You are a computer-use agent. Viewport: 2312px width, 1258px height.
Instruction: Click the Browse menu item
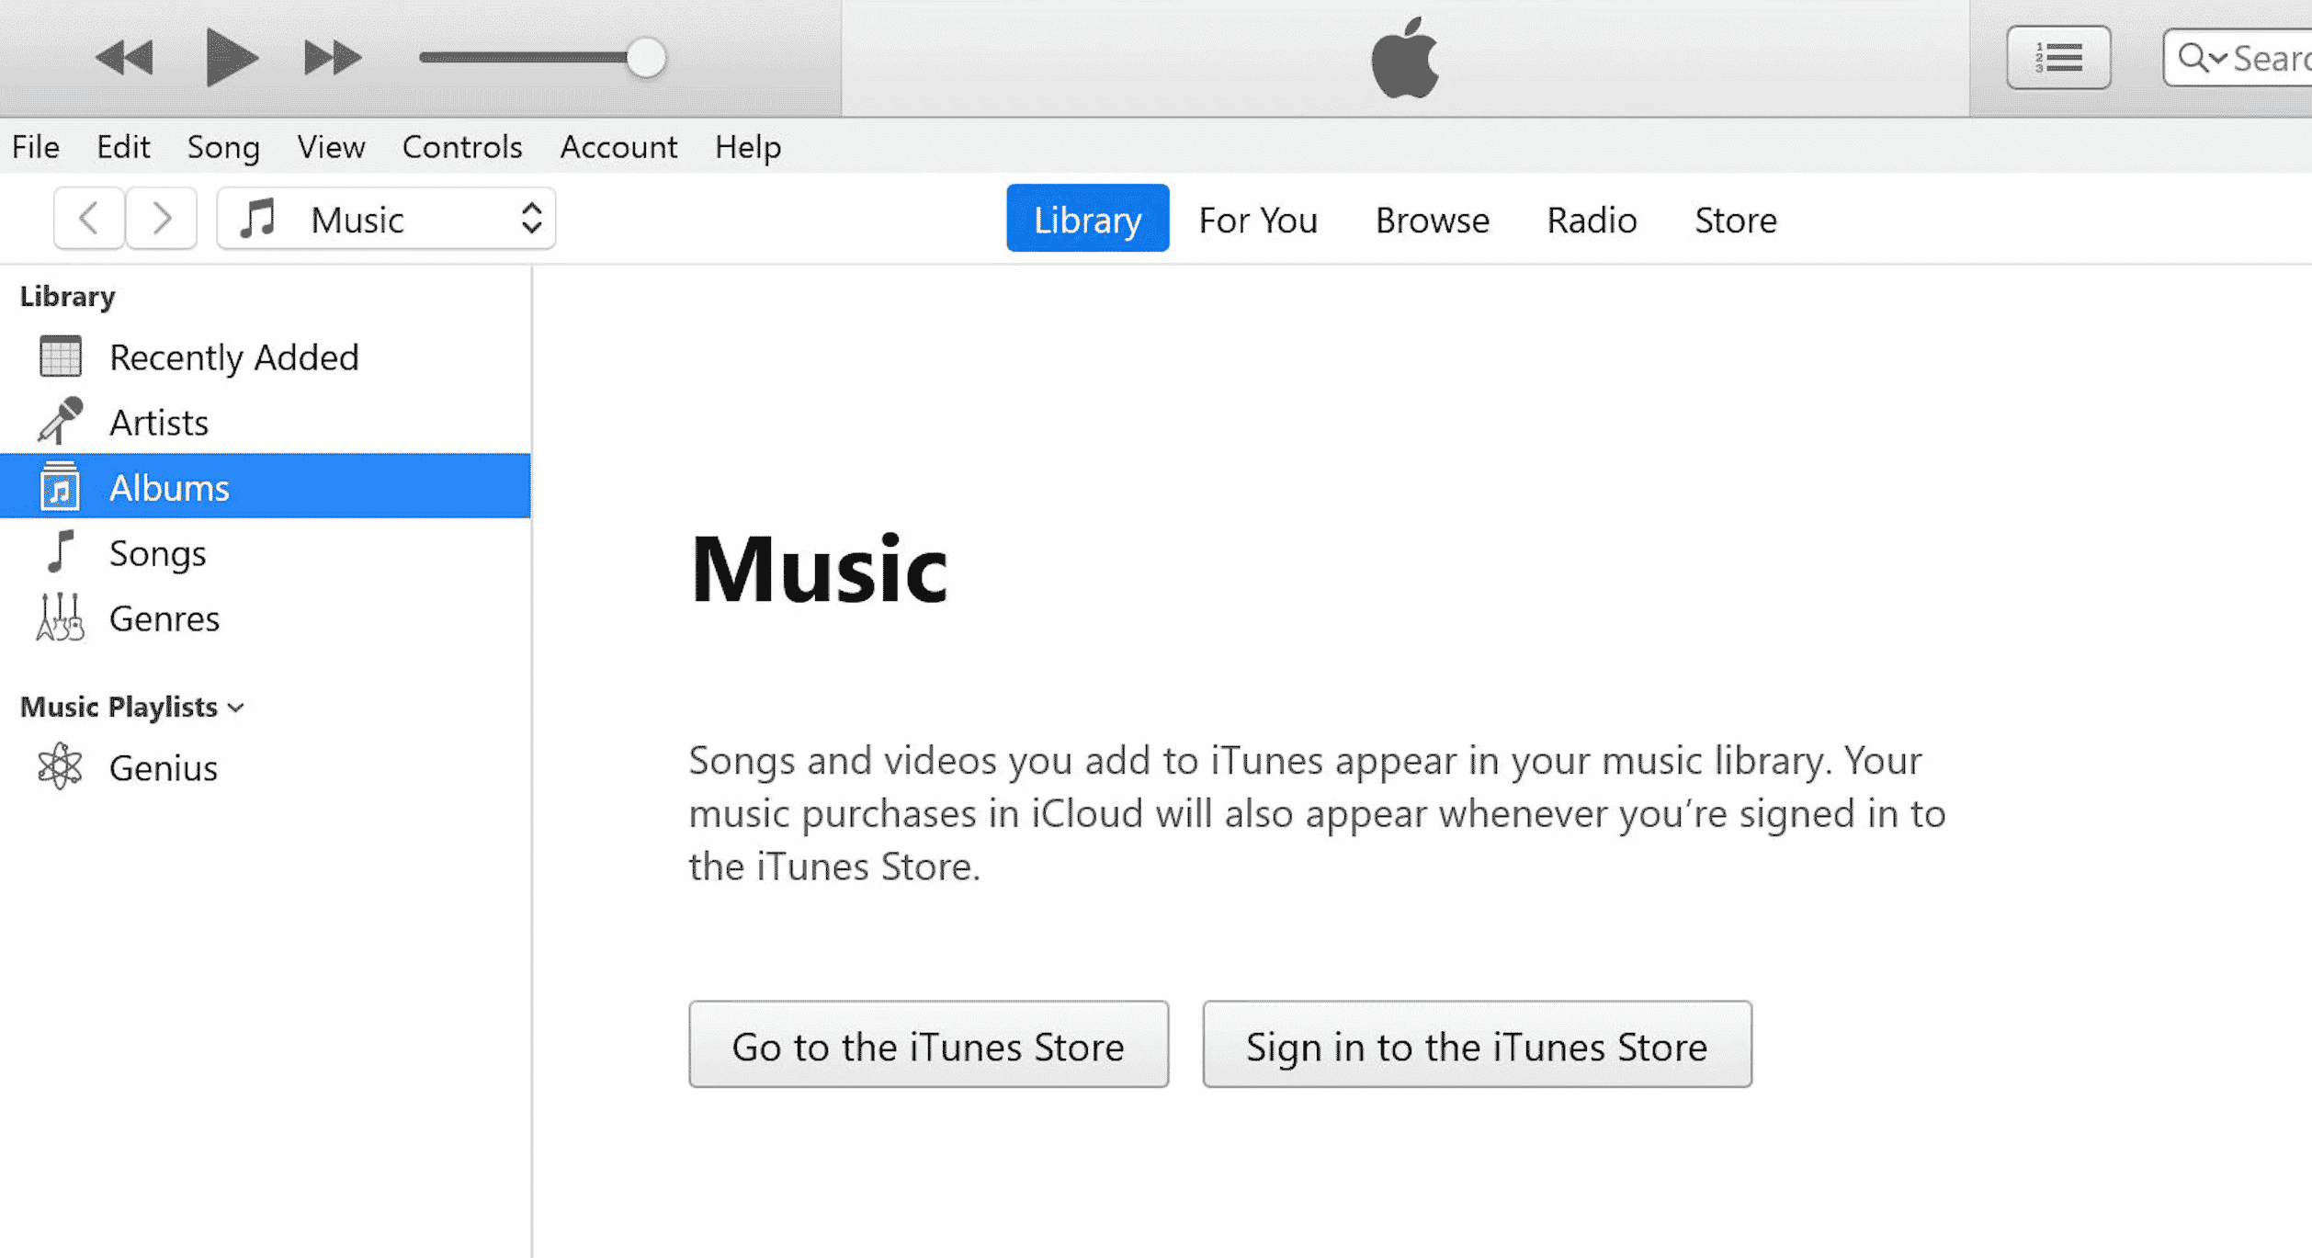pos(1433,219)
